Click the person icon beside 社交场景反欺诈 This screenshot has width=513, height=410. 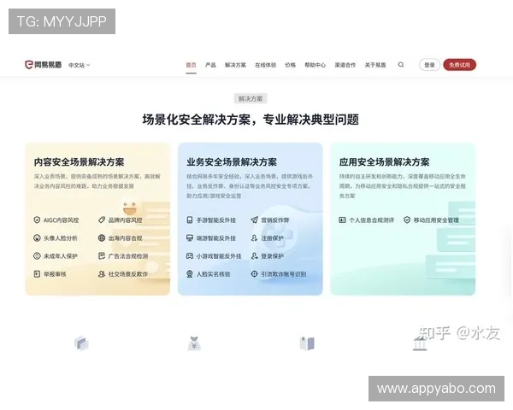pos(102,273)
